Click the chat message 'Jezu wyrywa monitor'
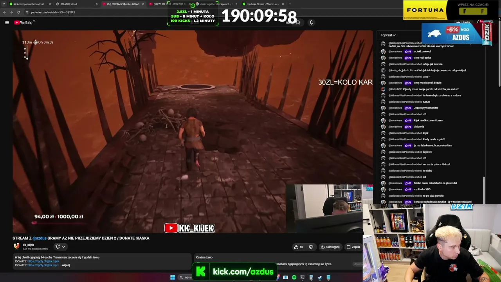The height and width of the screenshot is (282, 501). 426,108
